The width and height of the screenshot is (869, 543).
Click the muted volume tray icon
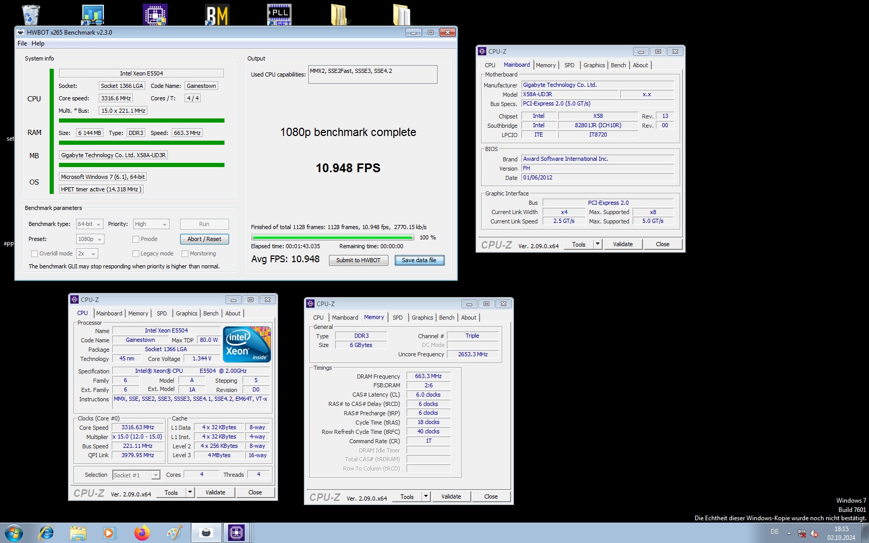point(815,533)
